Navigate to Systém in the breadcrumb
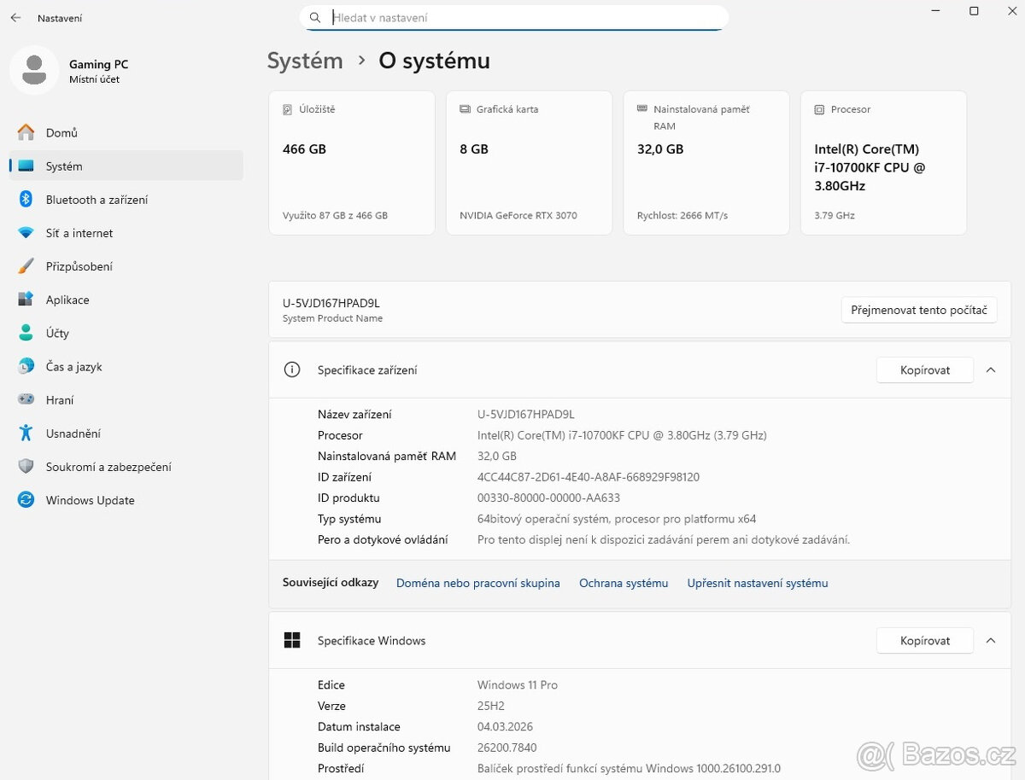The image size is (1025, 780). pyautogui.click(x=304, y=61)
